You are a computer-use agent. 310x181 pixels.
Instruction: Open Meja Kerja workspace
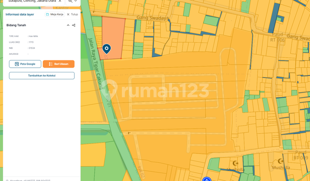(x=54, y=14)
